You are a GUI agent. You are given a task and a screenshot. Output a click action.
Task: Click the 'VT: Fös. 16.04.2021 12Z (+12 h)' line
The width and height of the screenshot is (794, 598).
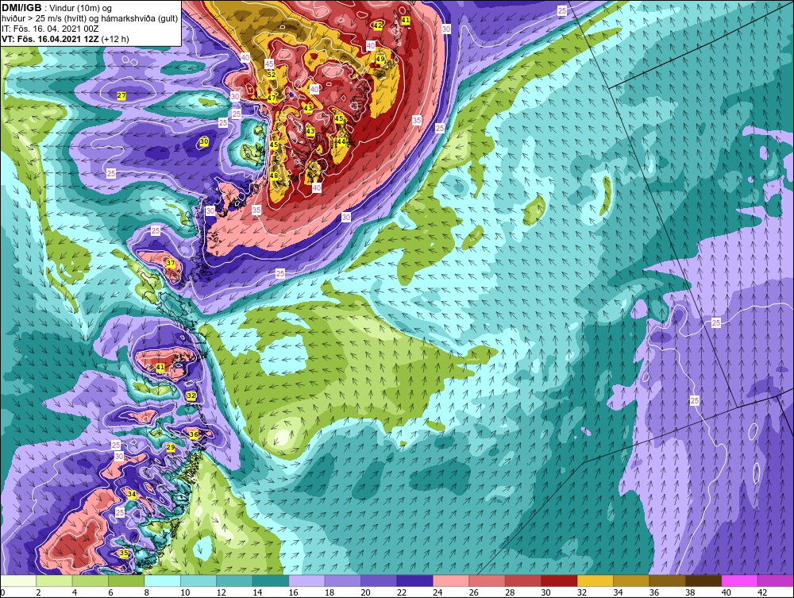[x=65, y=38]
